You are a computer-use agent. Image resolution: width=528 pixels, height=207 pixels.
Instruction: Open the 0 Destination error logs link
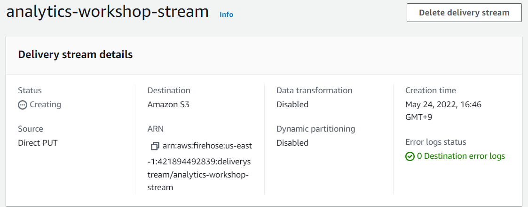461,156
